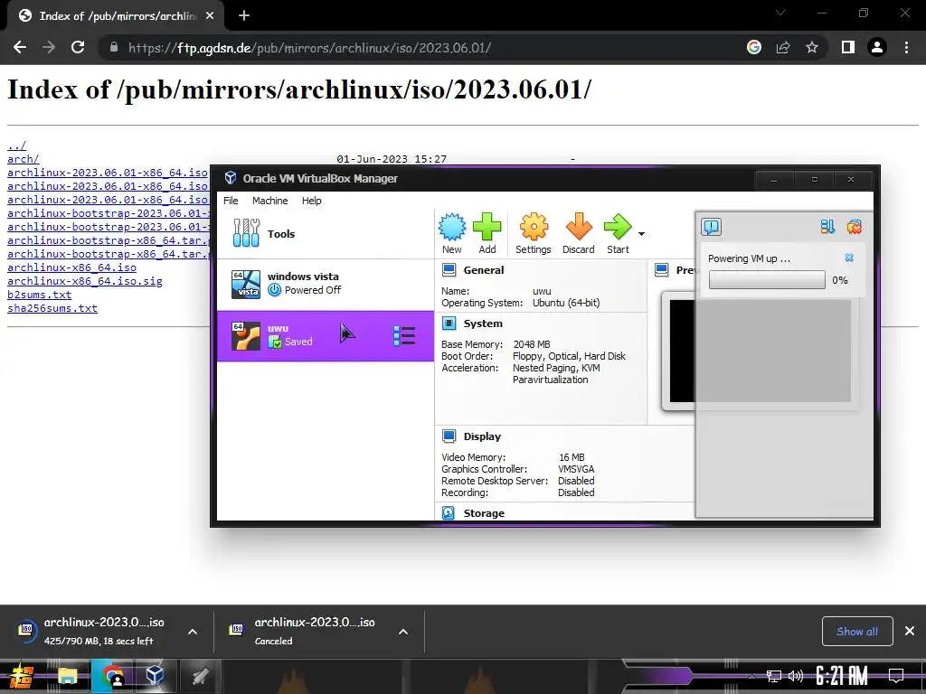Viewport: 926px width, 694px height.
Task: Go back in the Chrome browser
Action: pyautogui.click(x=20, y=47)
